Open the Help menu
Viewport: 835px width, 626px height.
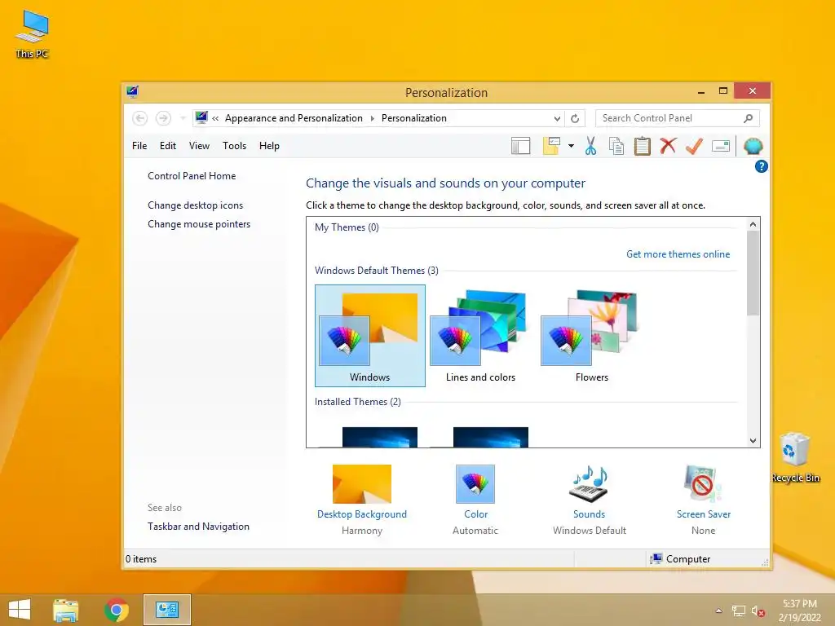point(269,146)
